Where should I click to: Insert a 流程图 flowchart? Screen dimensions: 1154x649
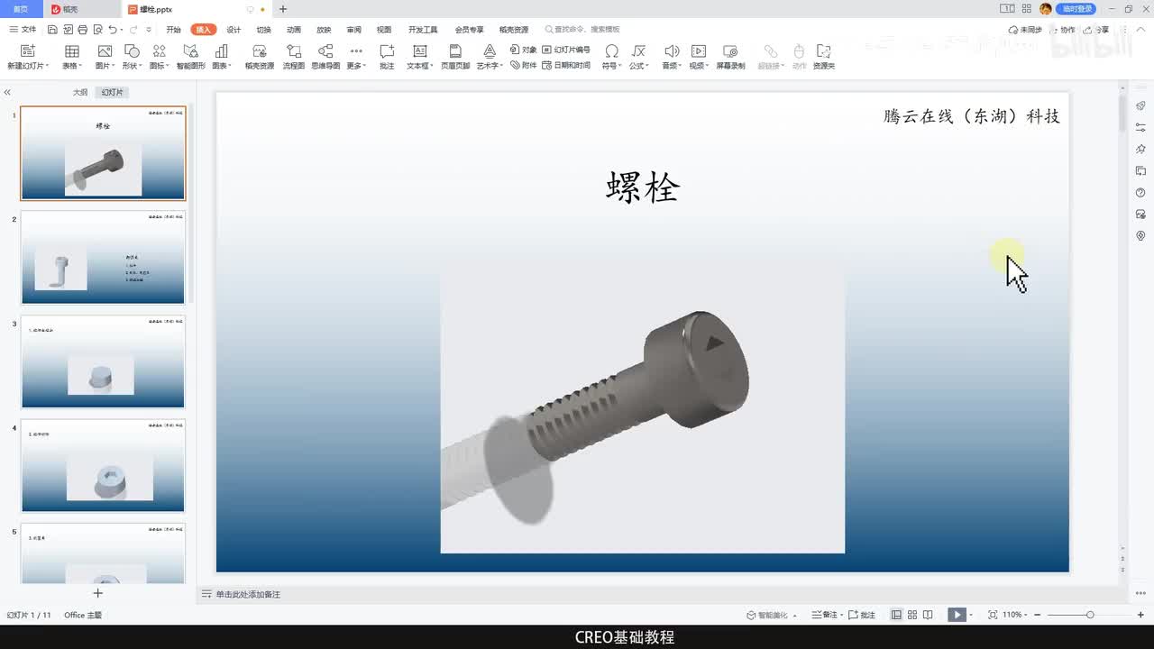pyautogui.click(x=294, y=57)
